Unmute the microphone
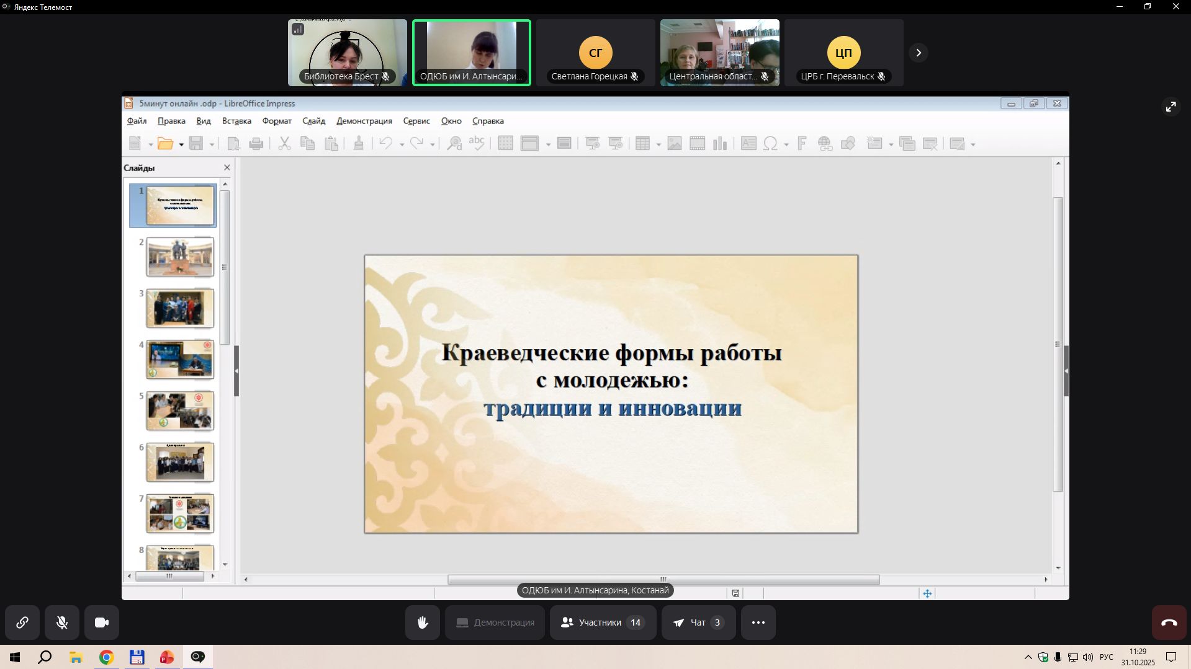The image size is (1191, 669). pos(62,622)
